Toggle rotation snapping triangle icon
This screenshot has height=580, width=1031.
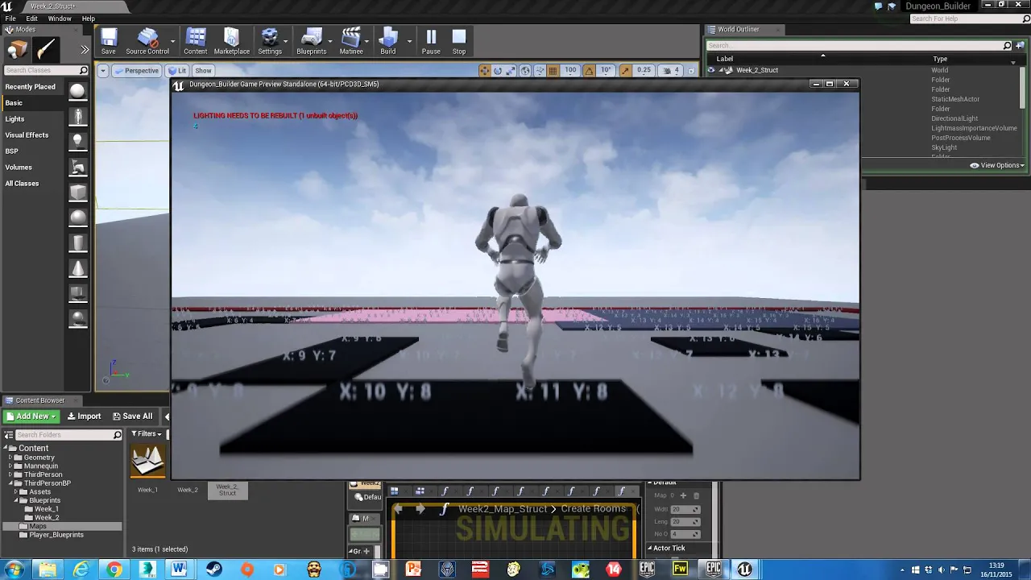coord(589,71)
